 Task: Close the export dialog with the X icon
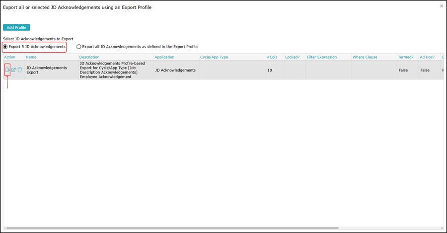442,6
